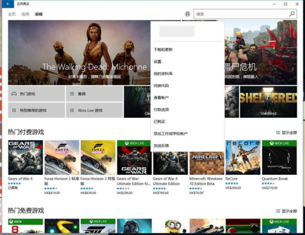Click grid icon on Xbox Live 游戏 tile
Image resolution: width=305 pixels, height=235 pixels.
point(72,111)
